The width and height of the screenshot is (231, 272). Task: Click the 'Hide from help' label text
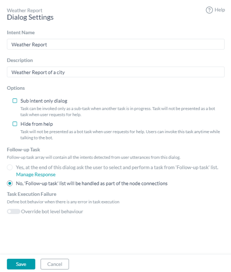(x=36, y=124)
